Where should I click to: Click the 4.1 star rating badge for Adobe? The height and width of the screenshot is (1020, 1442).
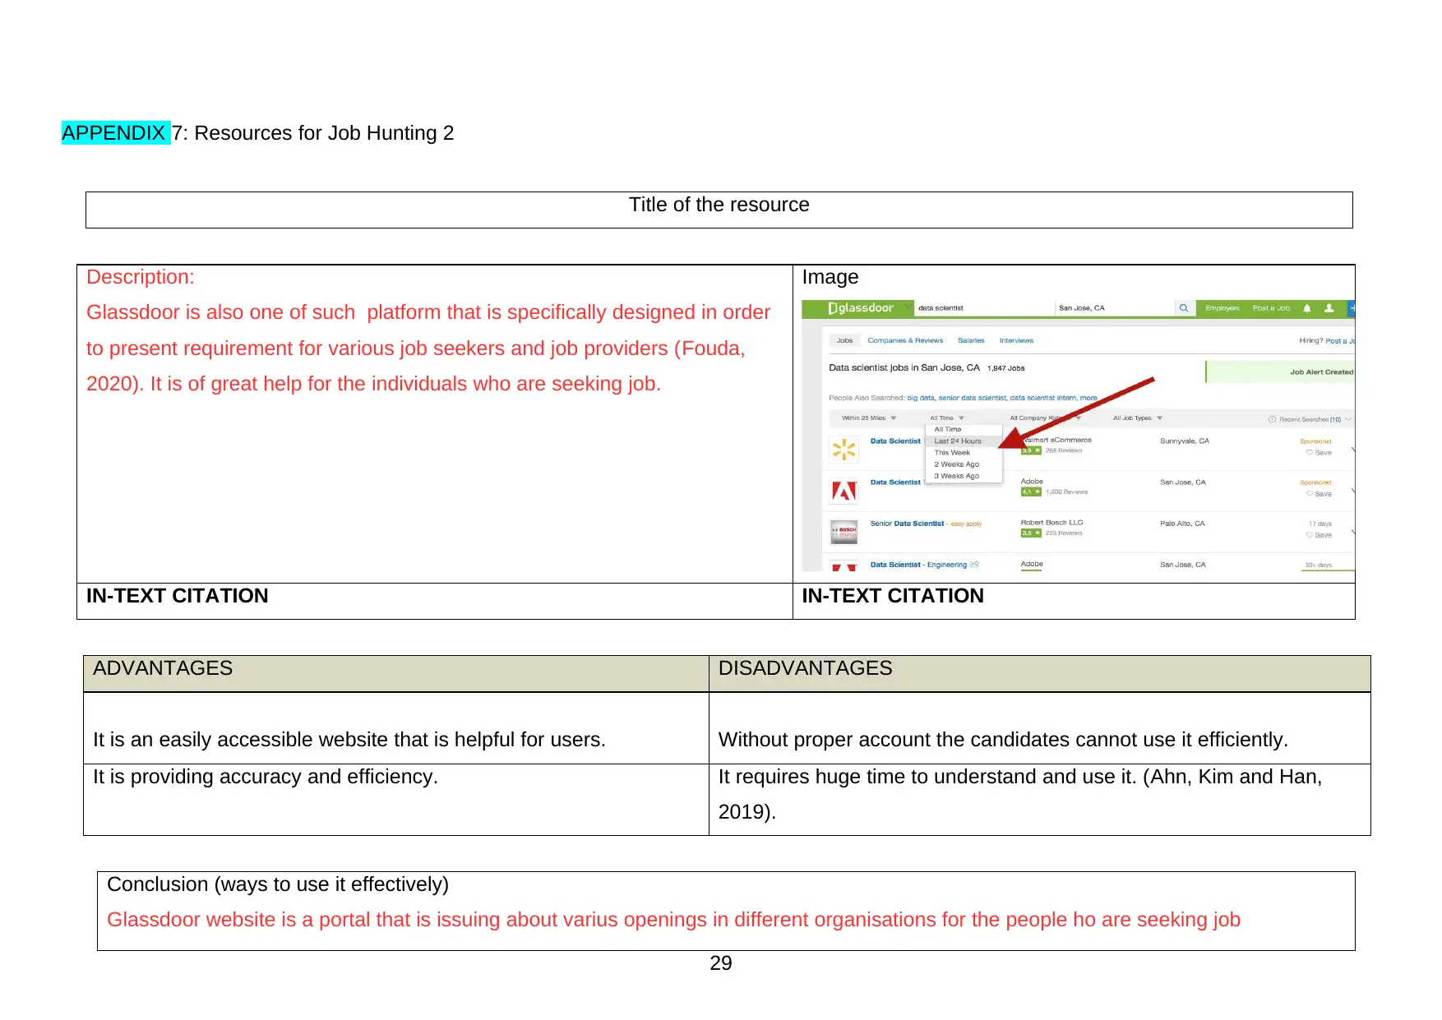[x=1031, y=492]
